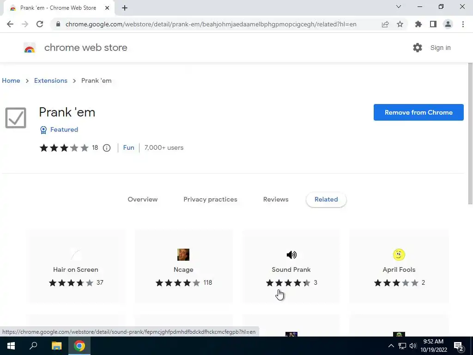Reload the Chrome Web Store page

point(40,24)
